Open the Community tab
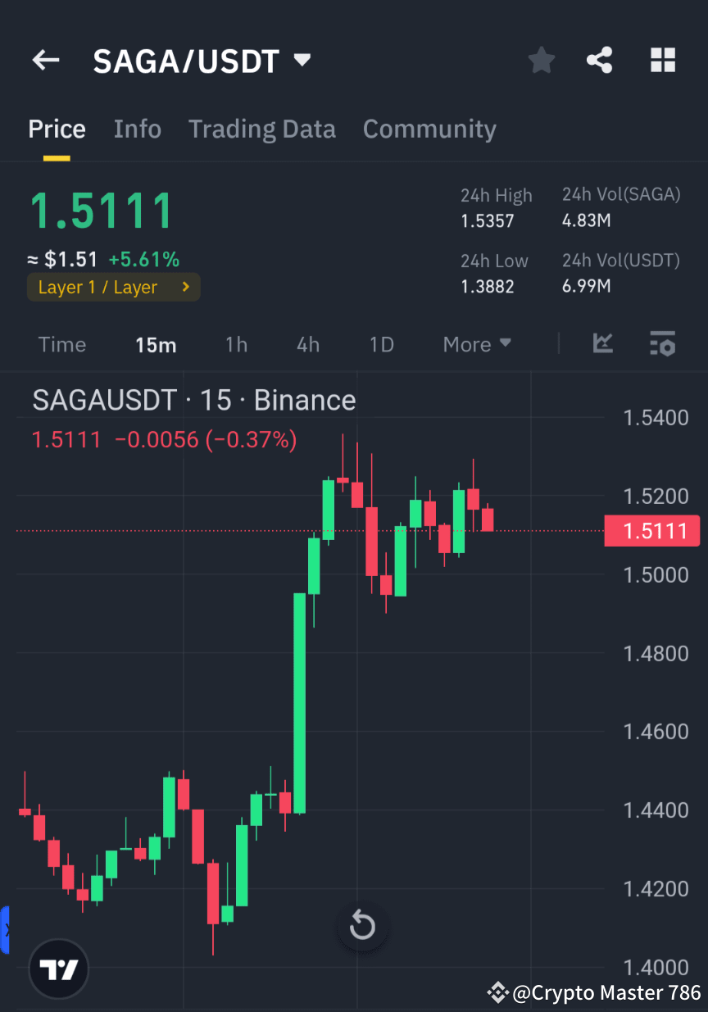The width and height of the screenshot is (708, 1012). point(429,129)
